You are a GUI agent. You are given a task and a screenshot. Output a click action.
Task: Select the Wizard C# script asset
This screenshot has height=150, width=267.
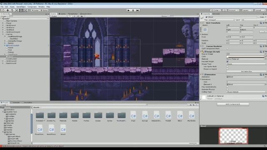tap(63, 130)
